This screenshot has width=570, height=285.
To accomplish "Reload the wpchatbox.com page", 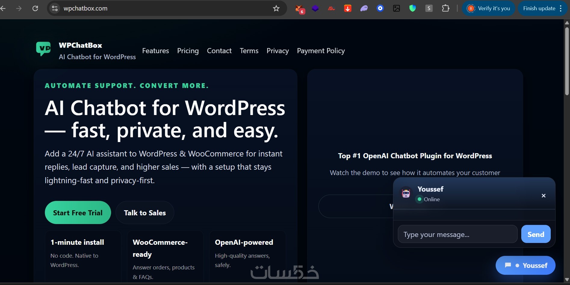I will click(x=35, y=8).
